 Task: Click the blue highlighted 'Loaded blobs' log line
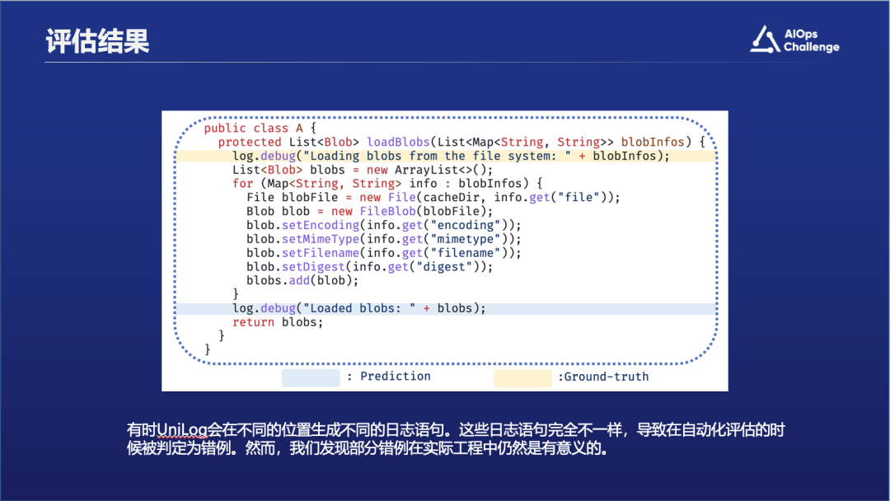(x=358, y=308)
